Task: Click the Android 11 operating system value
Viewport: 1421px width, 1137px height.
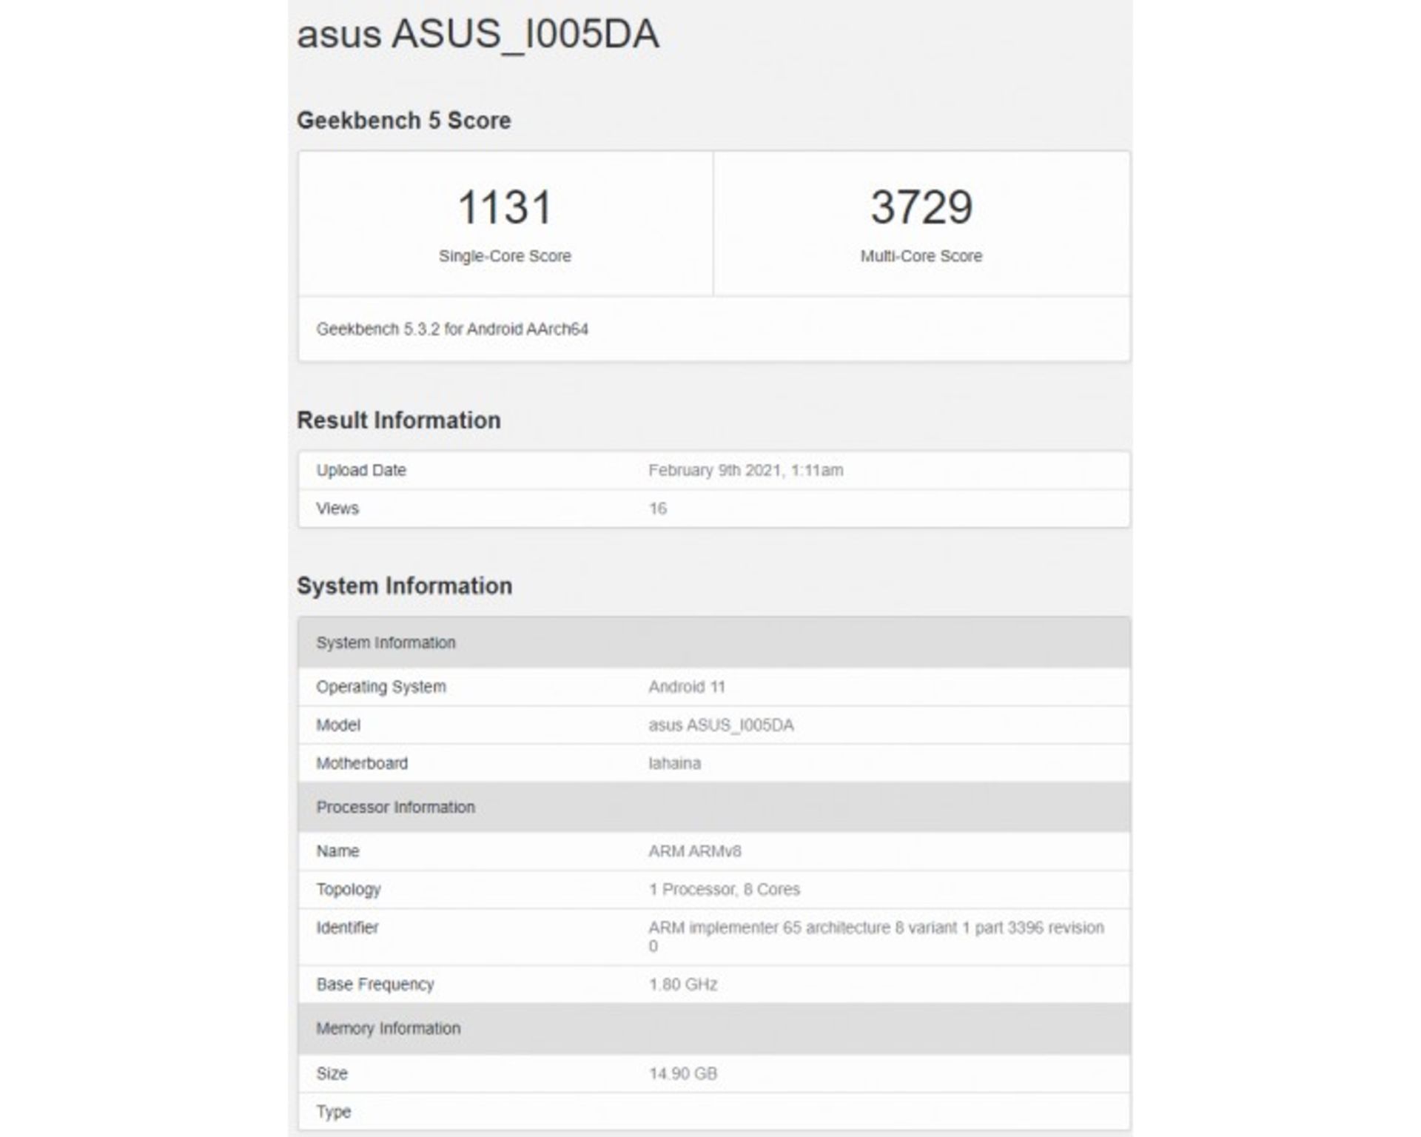Action: [686, 687]
